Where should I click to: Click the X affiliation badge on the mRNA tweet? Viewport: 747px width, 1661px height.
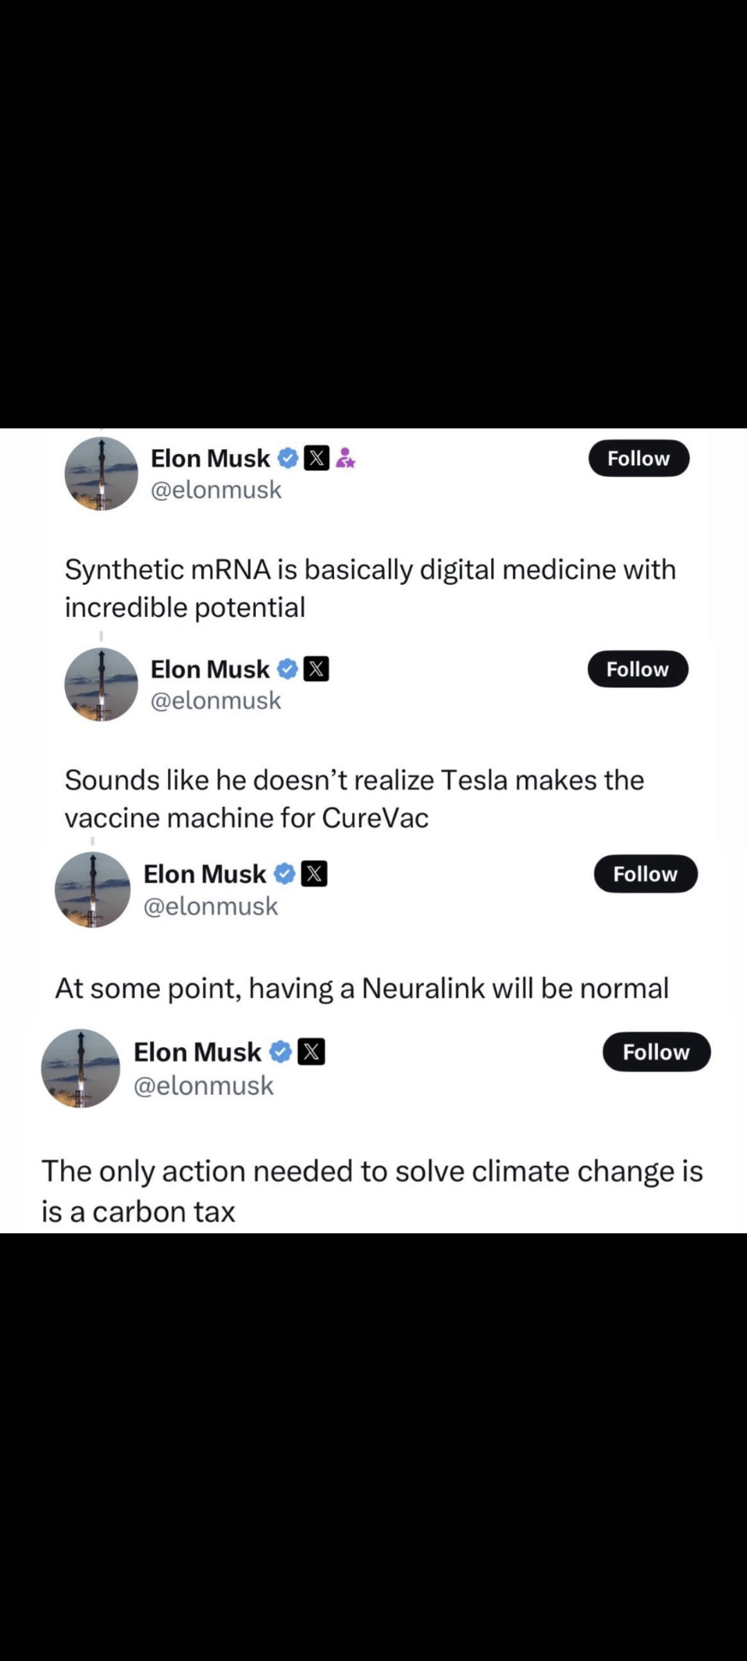tap(317, 458)
